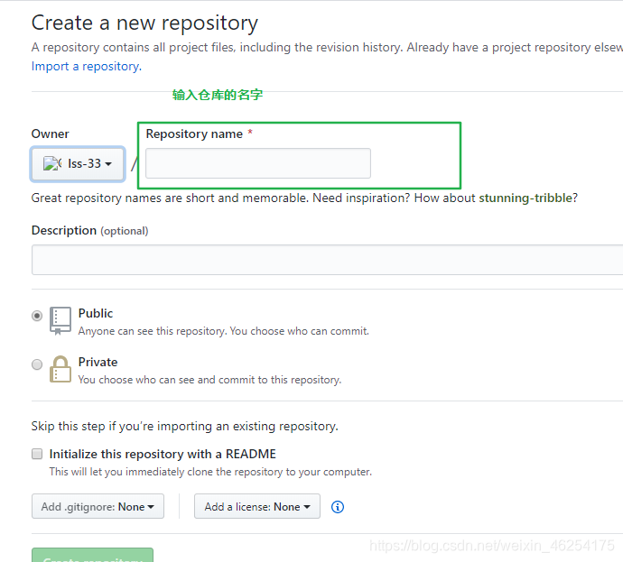Click the Public label text
The width and height of the screenshot is (623, 562).
click(x=96, y=314)
